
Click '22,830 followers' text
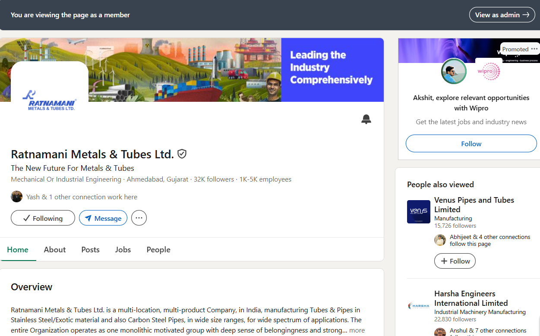[x=455, y=319]
